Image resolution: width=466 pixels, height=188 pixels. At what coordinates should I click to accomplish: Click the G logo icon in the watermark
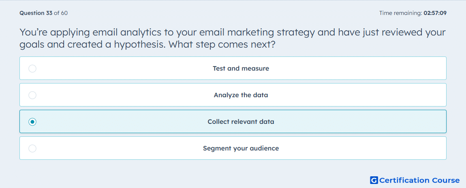374,180
